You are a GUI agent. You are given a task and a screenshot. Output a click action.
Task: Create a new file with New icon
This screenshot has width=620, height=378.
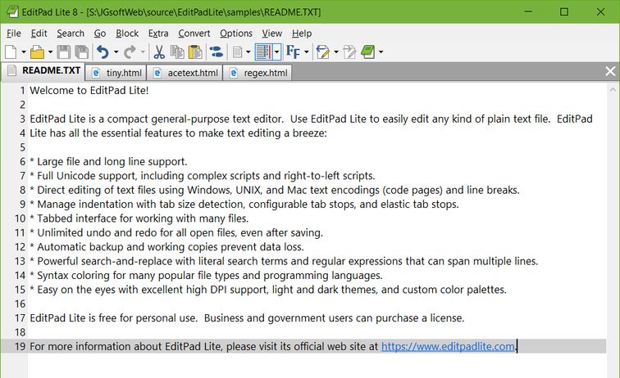click(11, 52)
